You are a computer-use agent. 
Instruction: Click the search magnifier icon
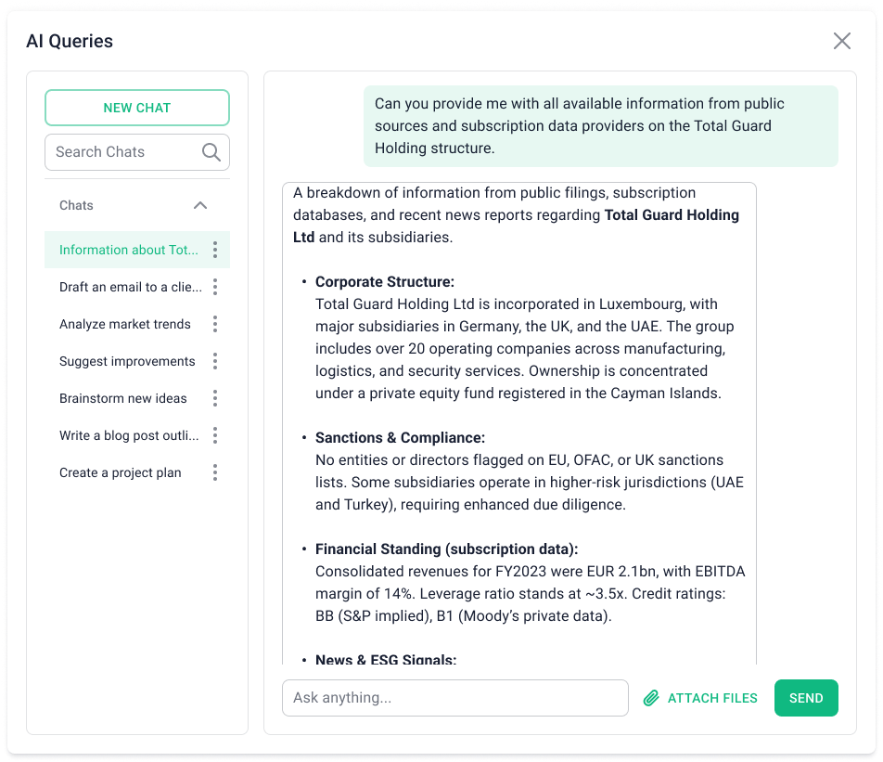pyautogui.click(x=211, y=152)
